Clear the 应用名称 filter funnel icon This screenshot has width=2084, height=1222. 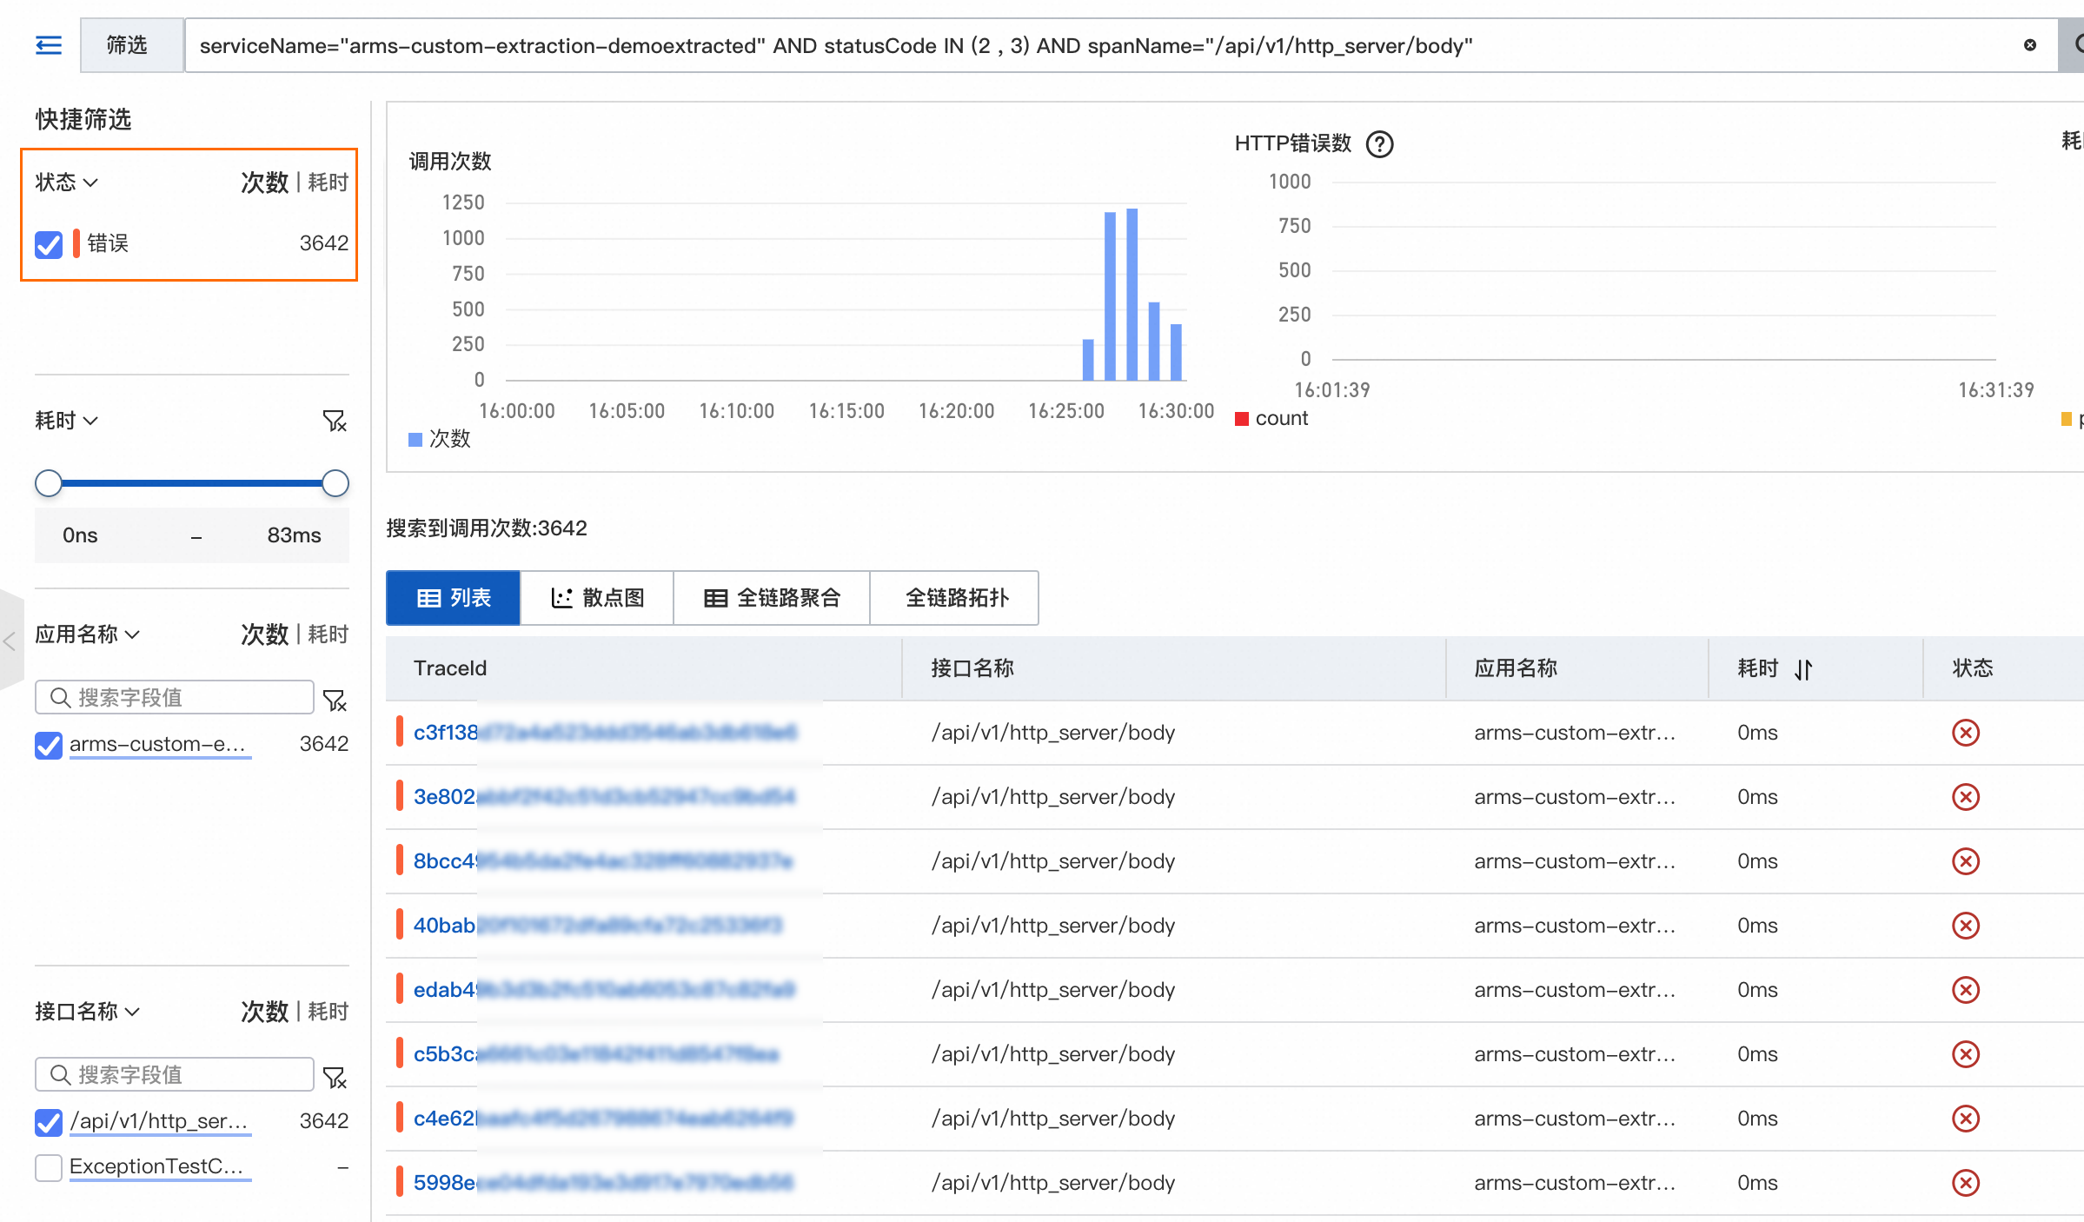(x=335, y=700)
